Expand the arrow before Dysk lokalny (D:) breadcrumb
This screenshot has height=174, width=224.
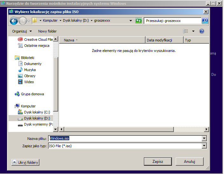click(x=60, y=21)
